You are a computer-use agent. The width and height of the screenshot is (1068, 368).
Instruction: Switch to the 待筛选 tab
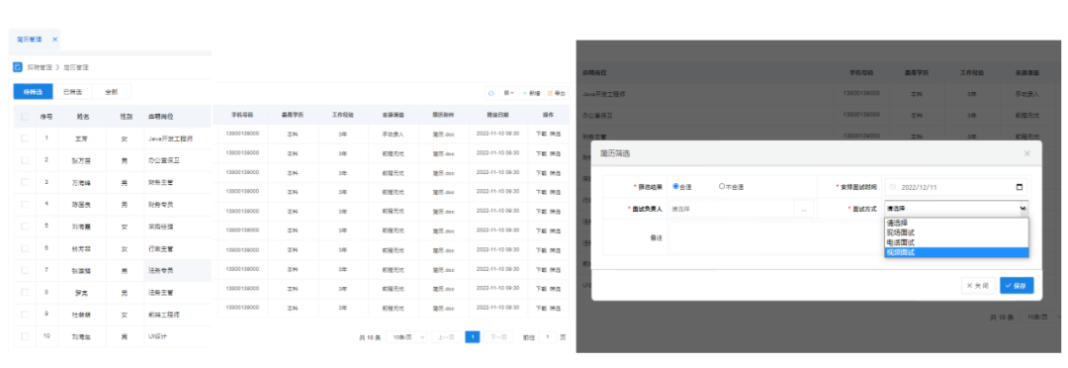[34, 91]
